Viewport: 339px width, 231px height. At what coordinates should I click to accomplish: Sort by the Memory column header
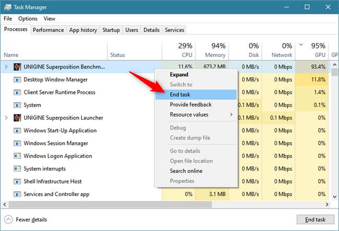(212, 51)
